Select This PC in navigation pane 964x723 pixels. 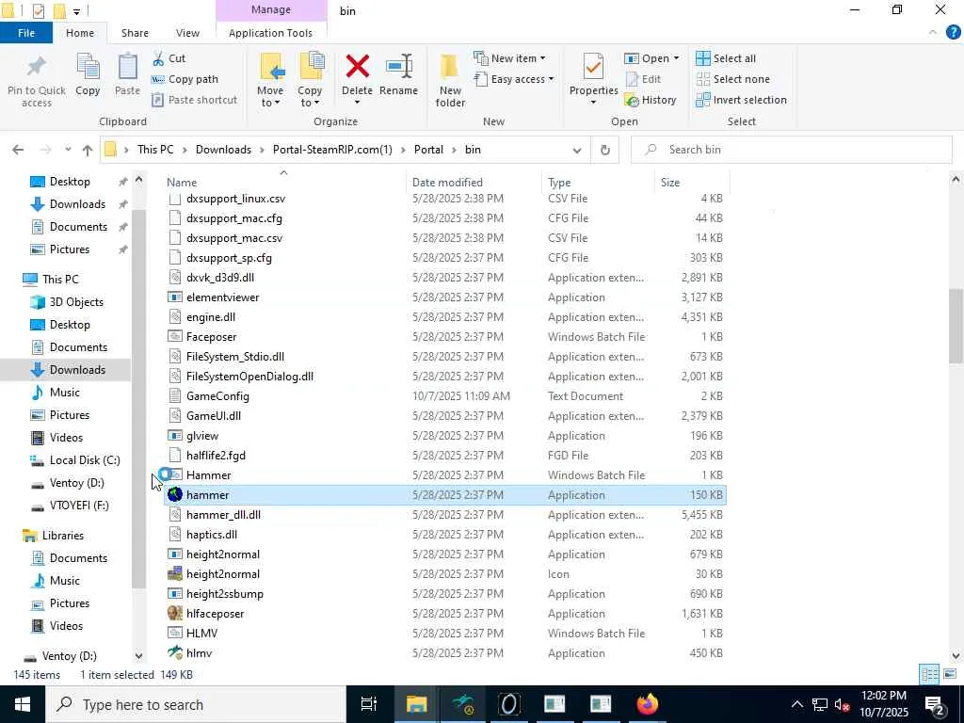pos(51,279)
